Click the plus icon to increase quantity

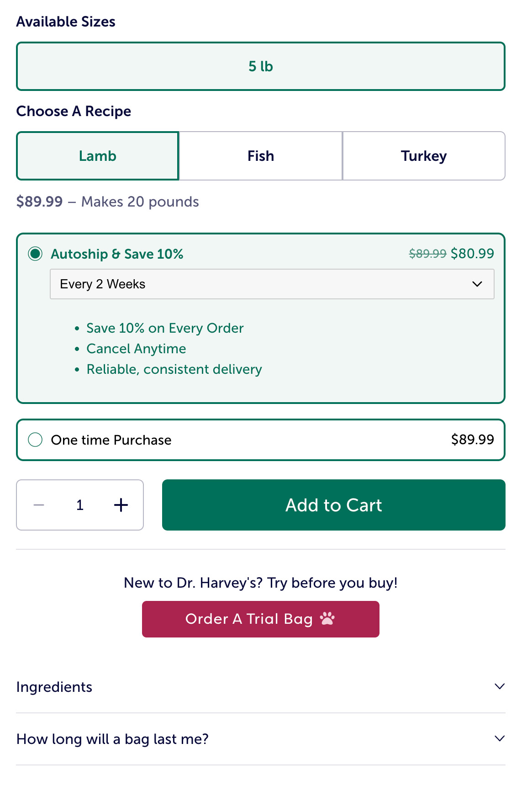[121, 505]
